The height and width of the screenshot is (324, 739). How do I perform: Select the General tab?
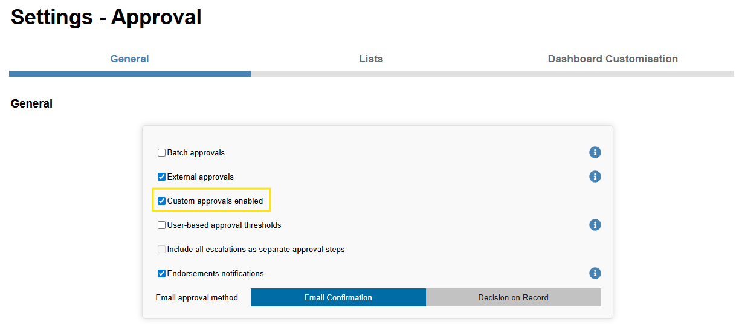(129, 59)
